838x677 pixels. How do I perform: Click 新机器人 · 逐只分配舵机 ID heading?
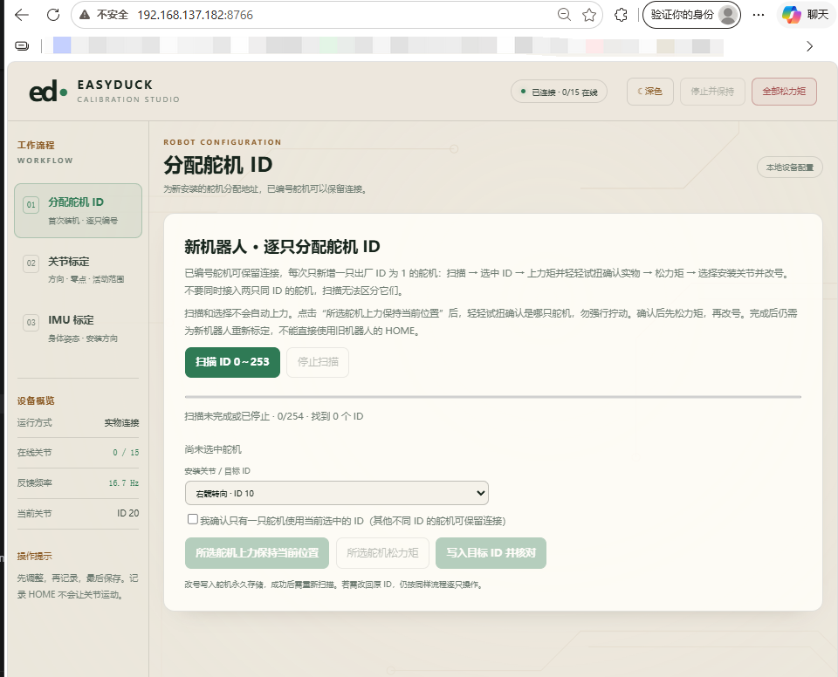click(x=282, y=247)
